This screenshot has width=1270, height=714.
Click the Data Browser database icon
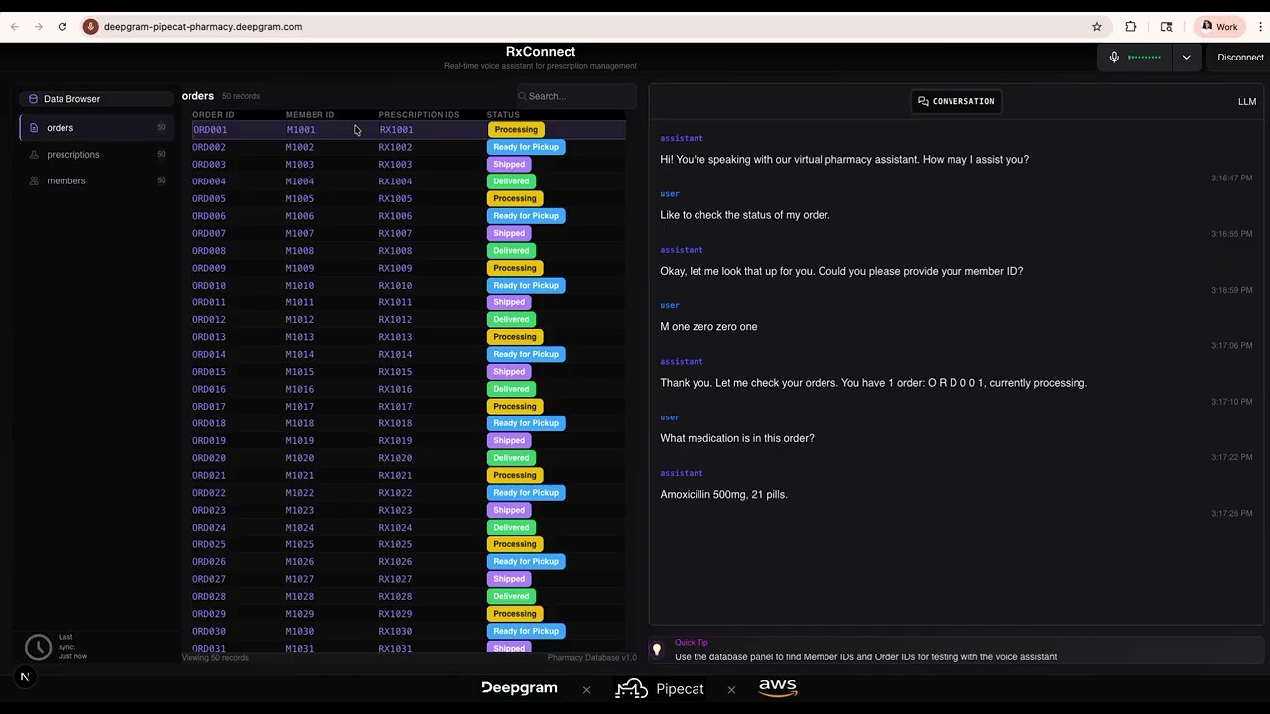click(33, 99)
